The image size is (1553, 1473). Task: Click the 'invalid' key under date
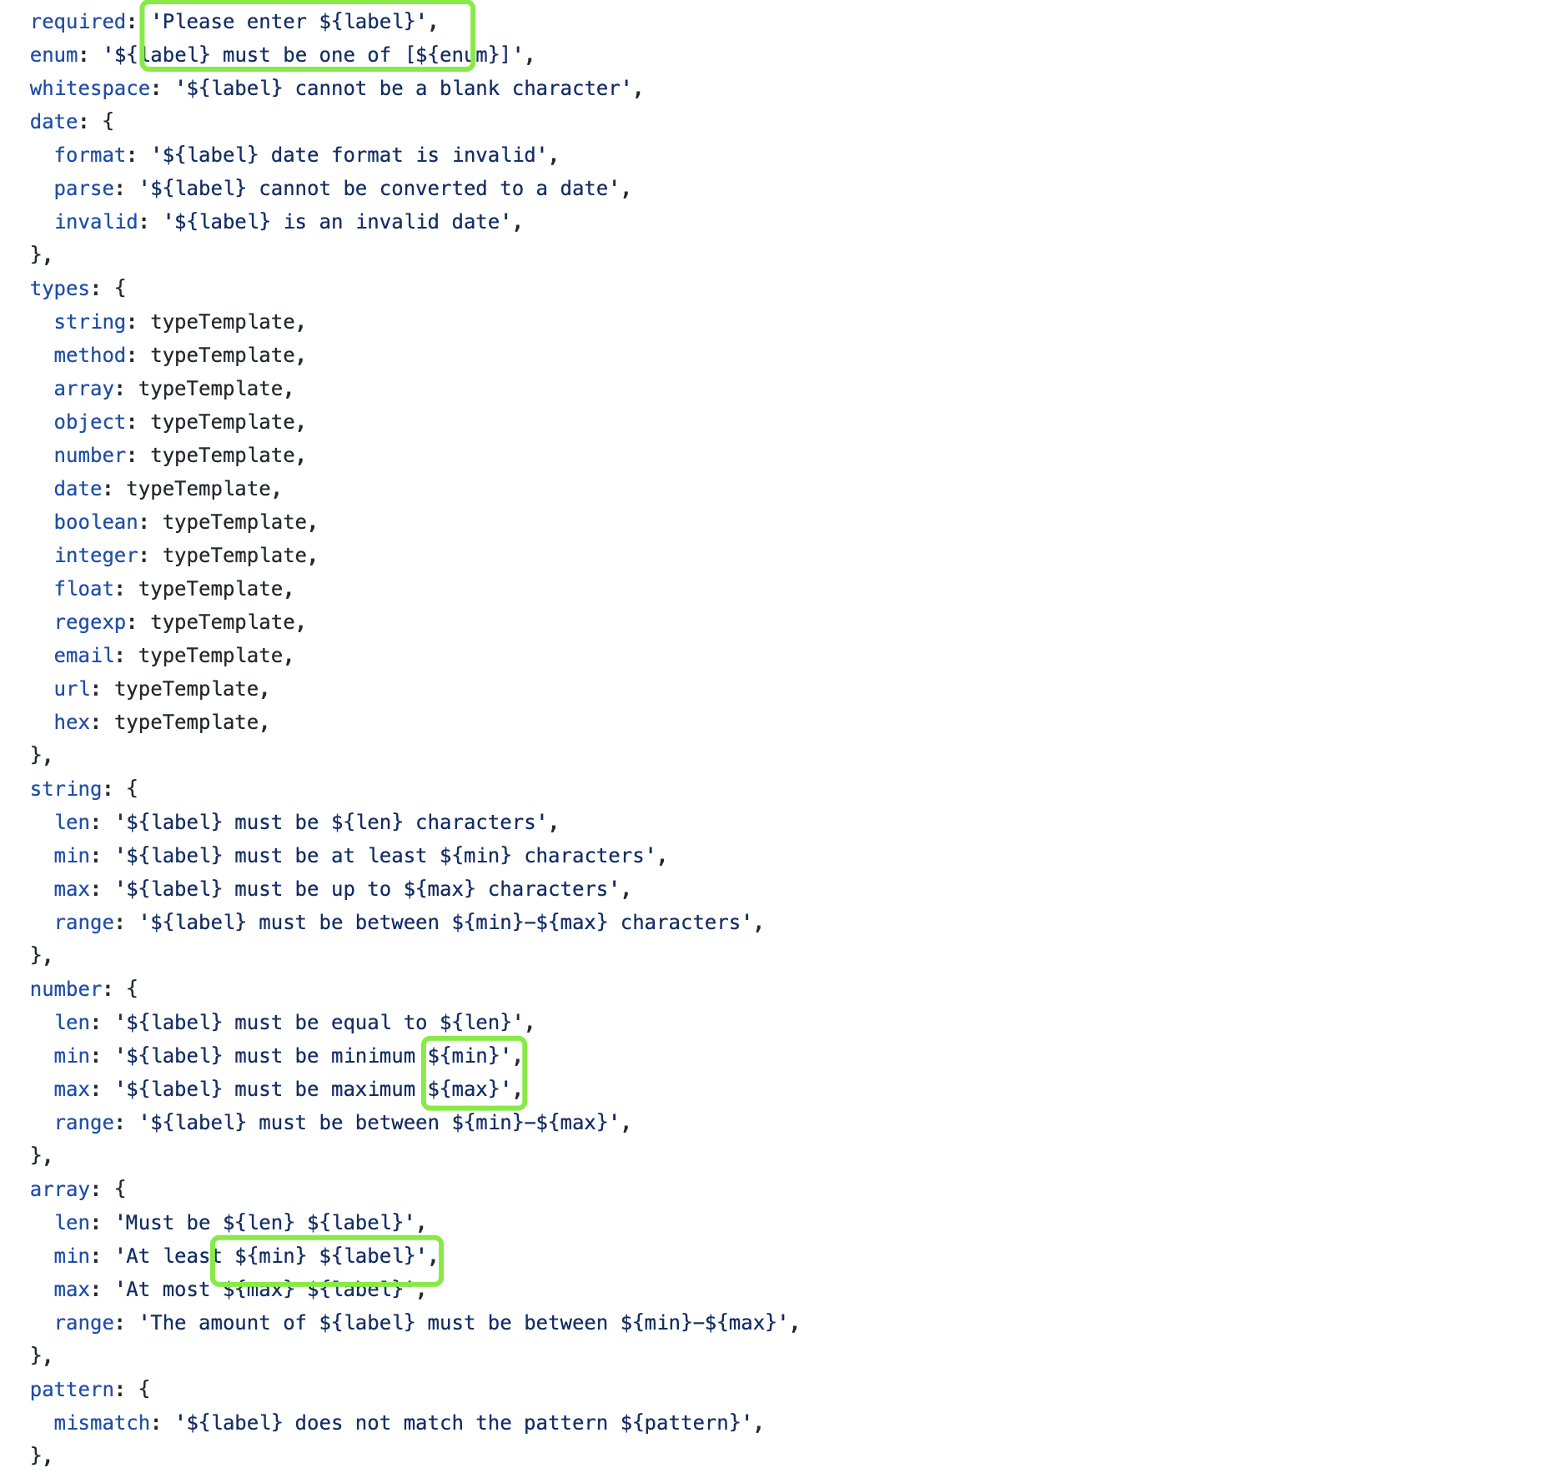pyautogui.click(x=96, y=222)
